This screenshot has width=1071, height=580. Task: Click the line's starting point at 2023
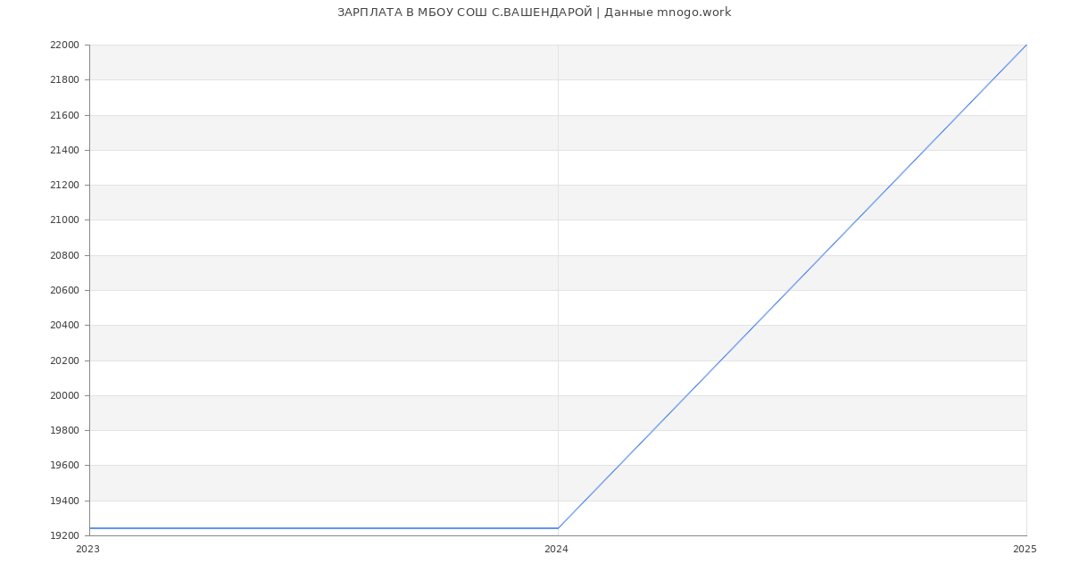tap(90, 528)
